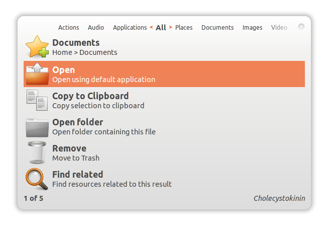Select the Places category
This screenshot has width=331, height=226.
184,28
